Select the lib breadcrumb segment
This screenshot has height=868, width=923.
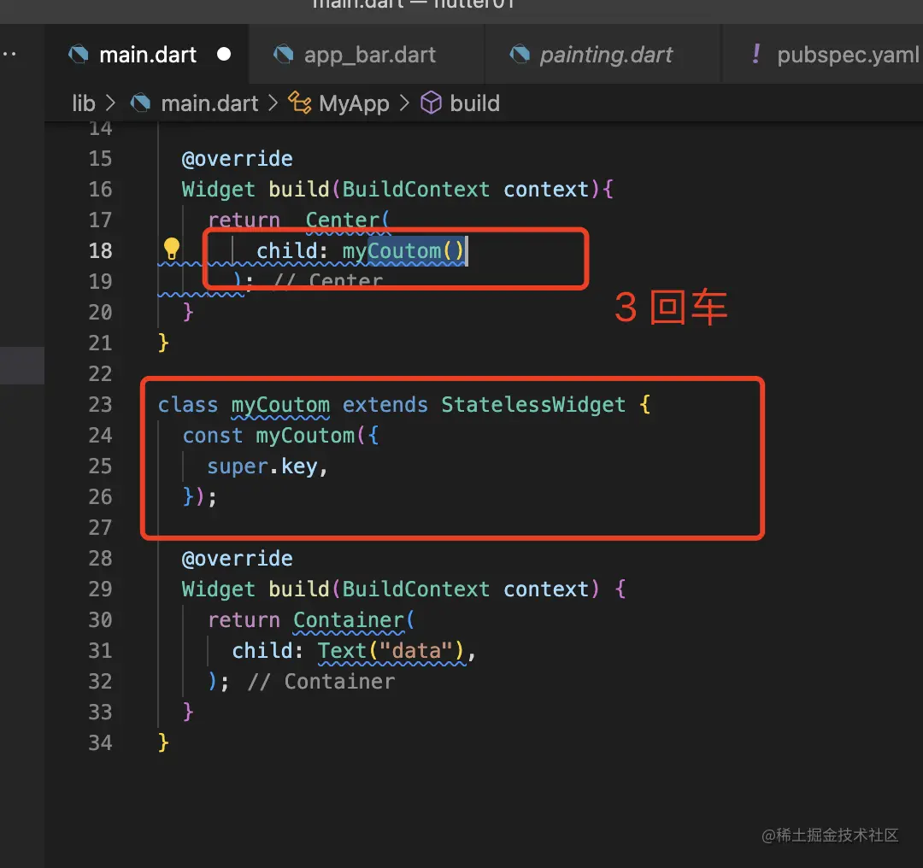click(x=84, y=103)
